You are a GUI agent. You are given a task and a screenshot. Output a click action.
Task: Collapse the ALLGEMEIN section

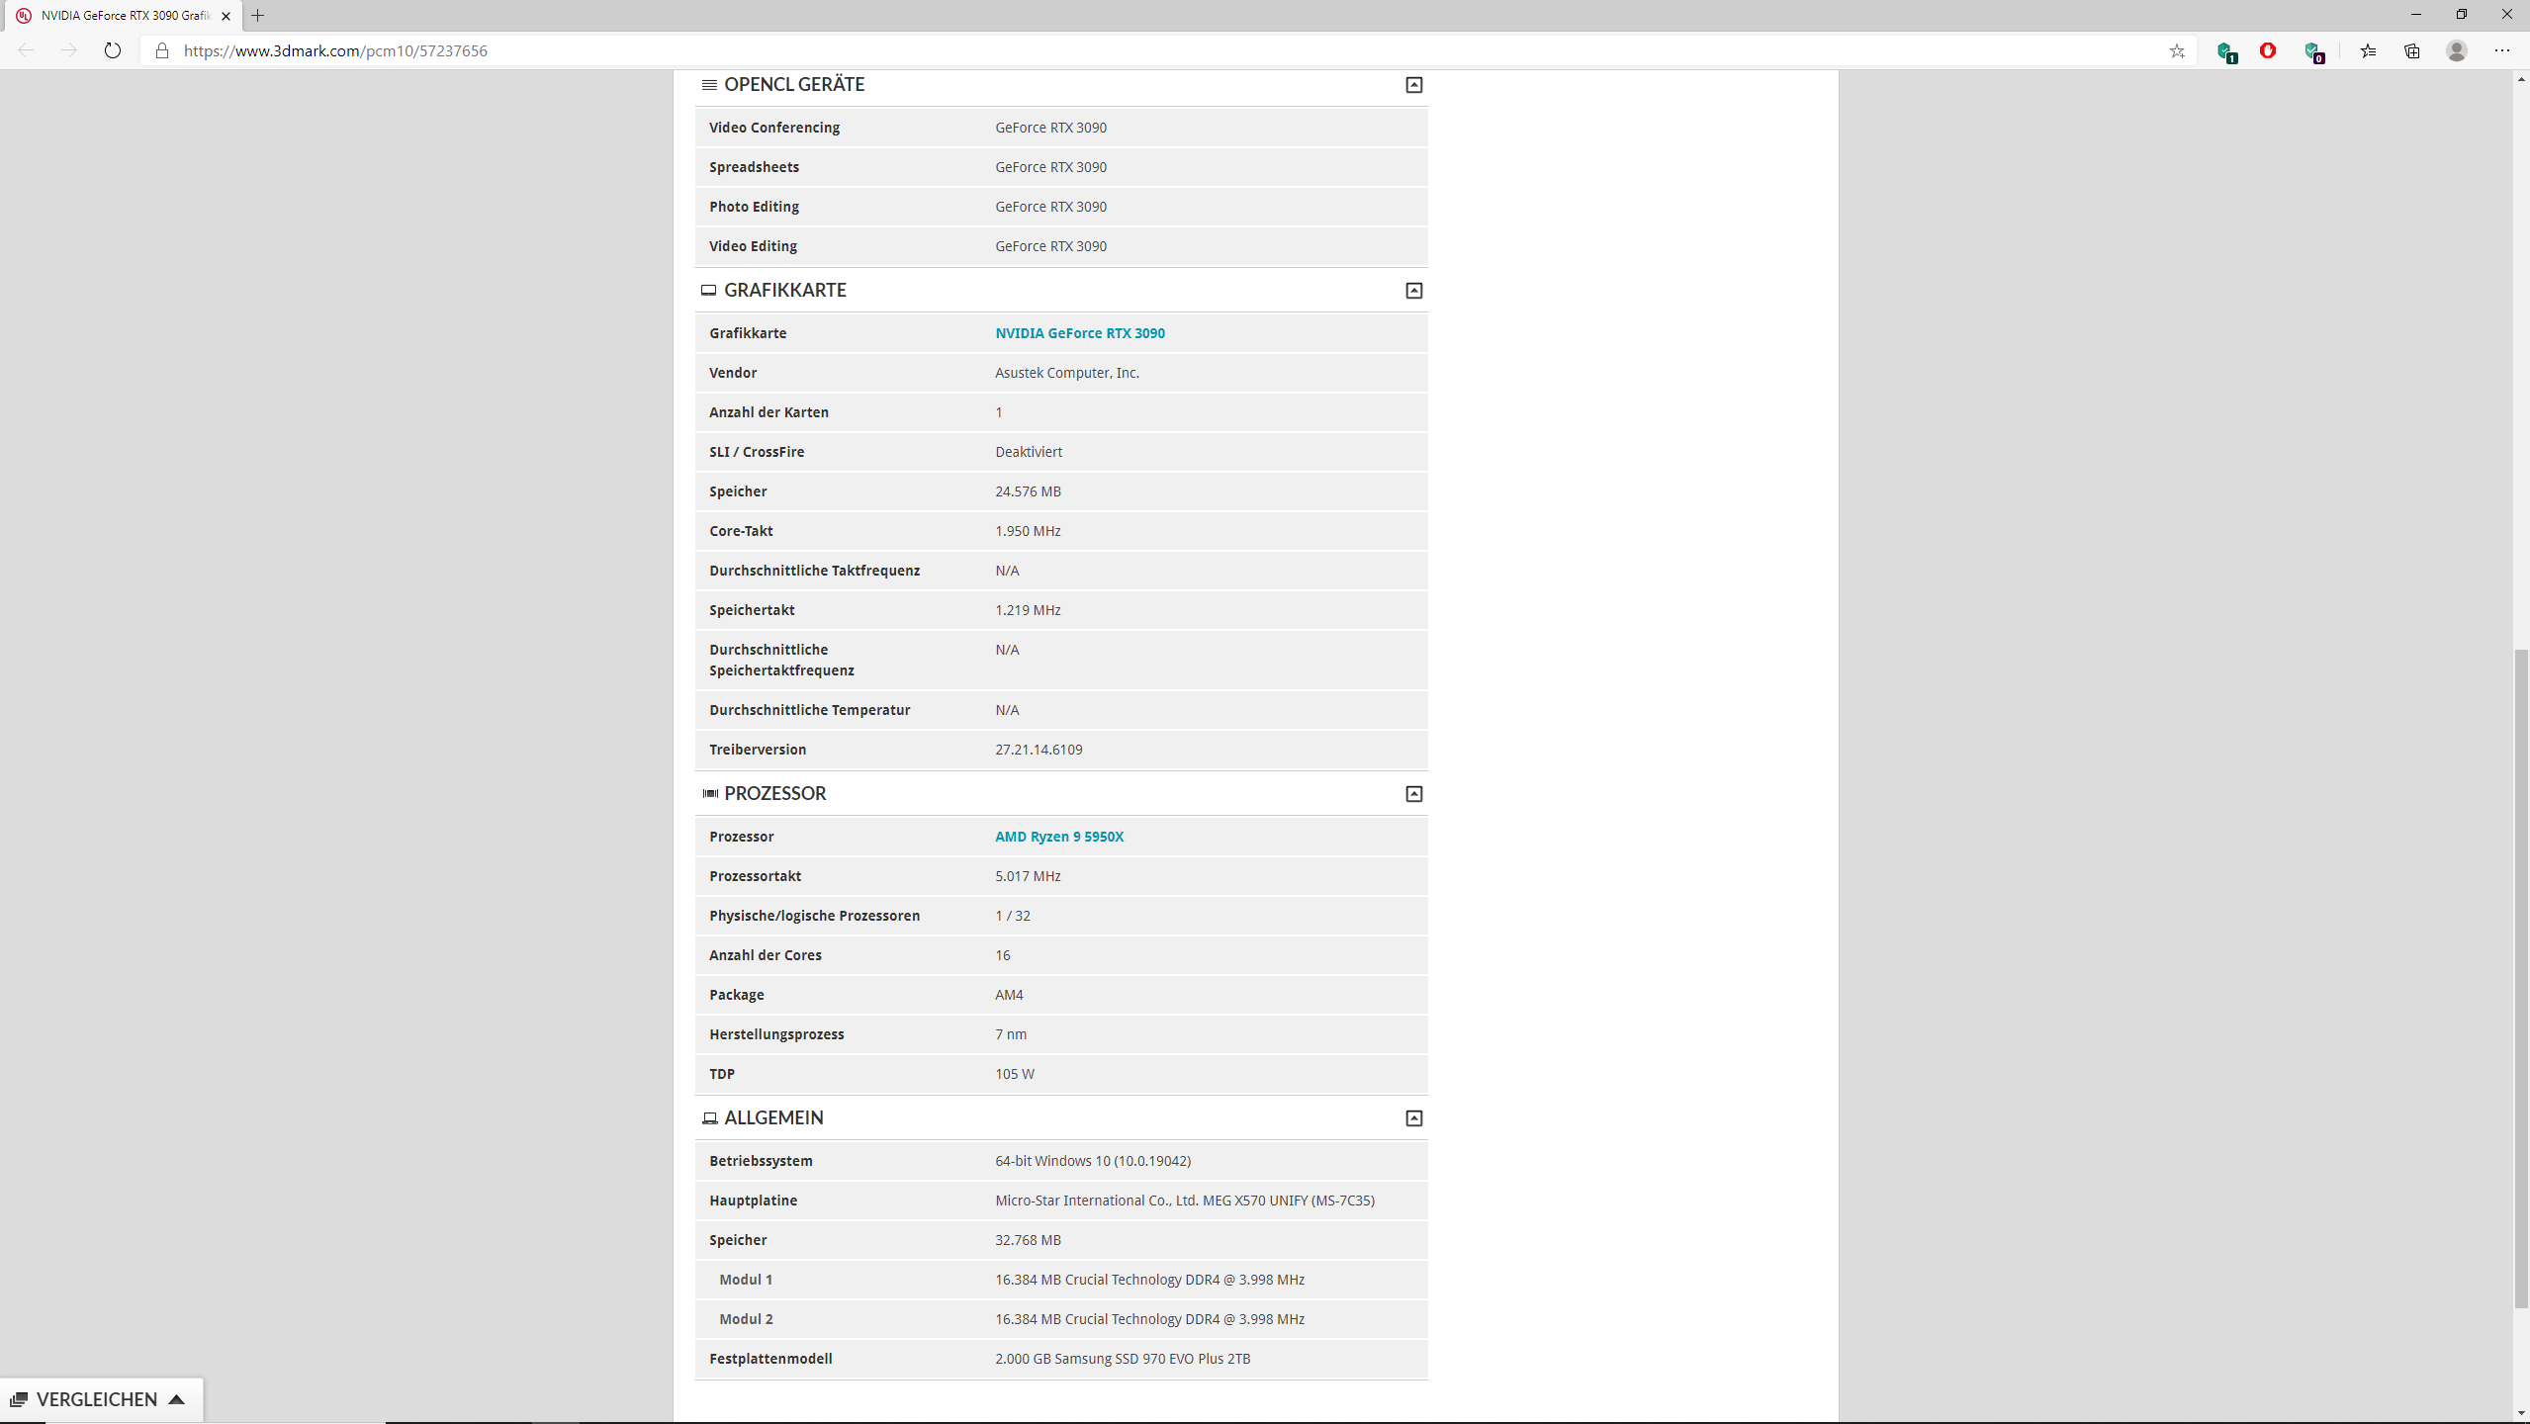tap(1414, 1118)
